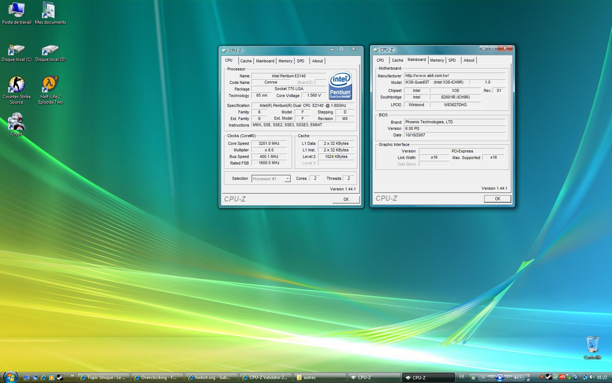
Task: Click OK in the right CPU-Z Mainboard window
Action: tap(498, 199)
